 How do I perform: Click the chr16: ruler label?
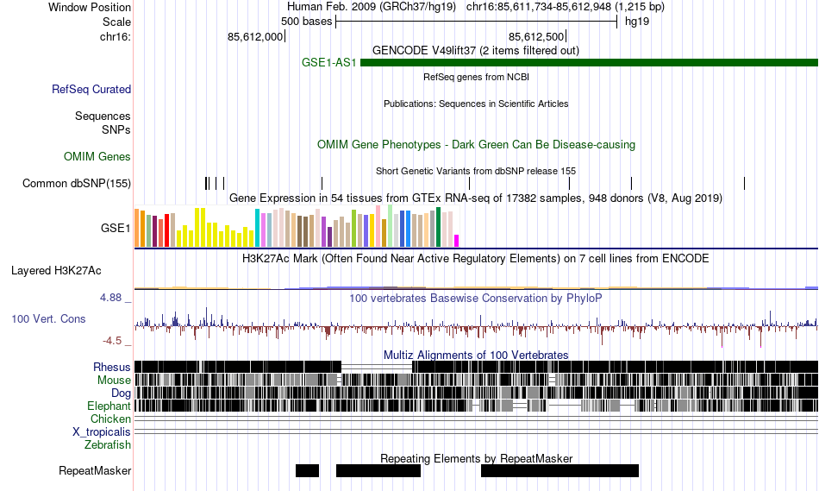[116, 36]
